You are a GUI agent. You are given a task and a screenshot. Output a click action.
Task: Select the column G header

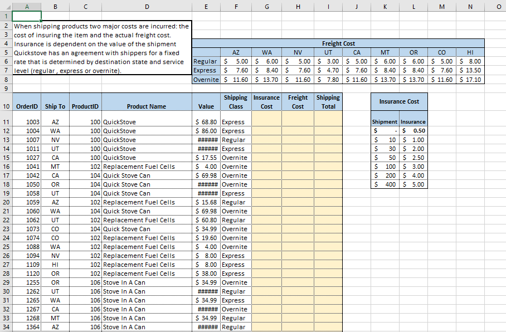click(266, 6)
